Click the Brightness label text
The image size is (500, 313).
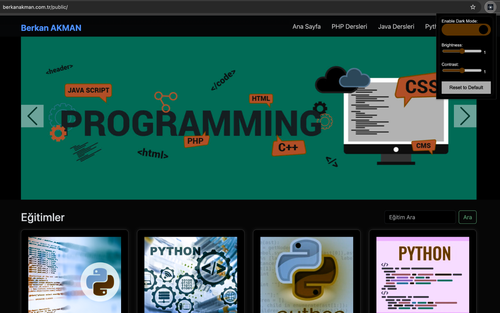[x=452, y=45]
